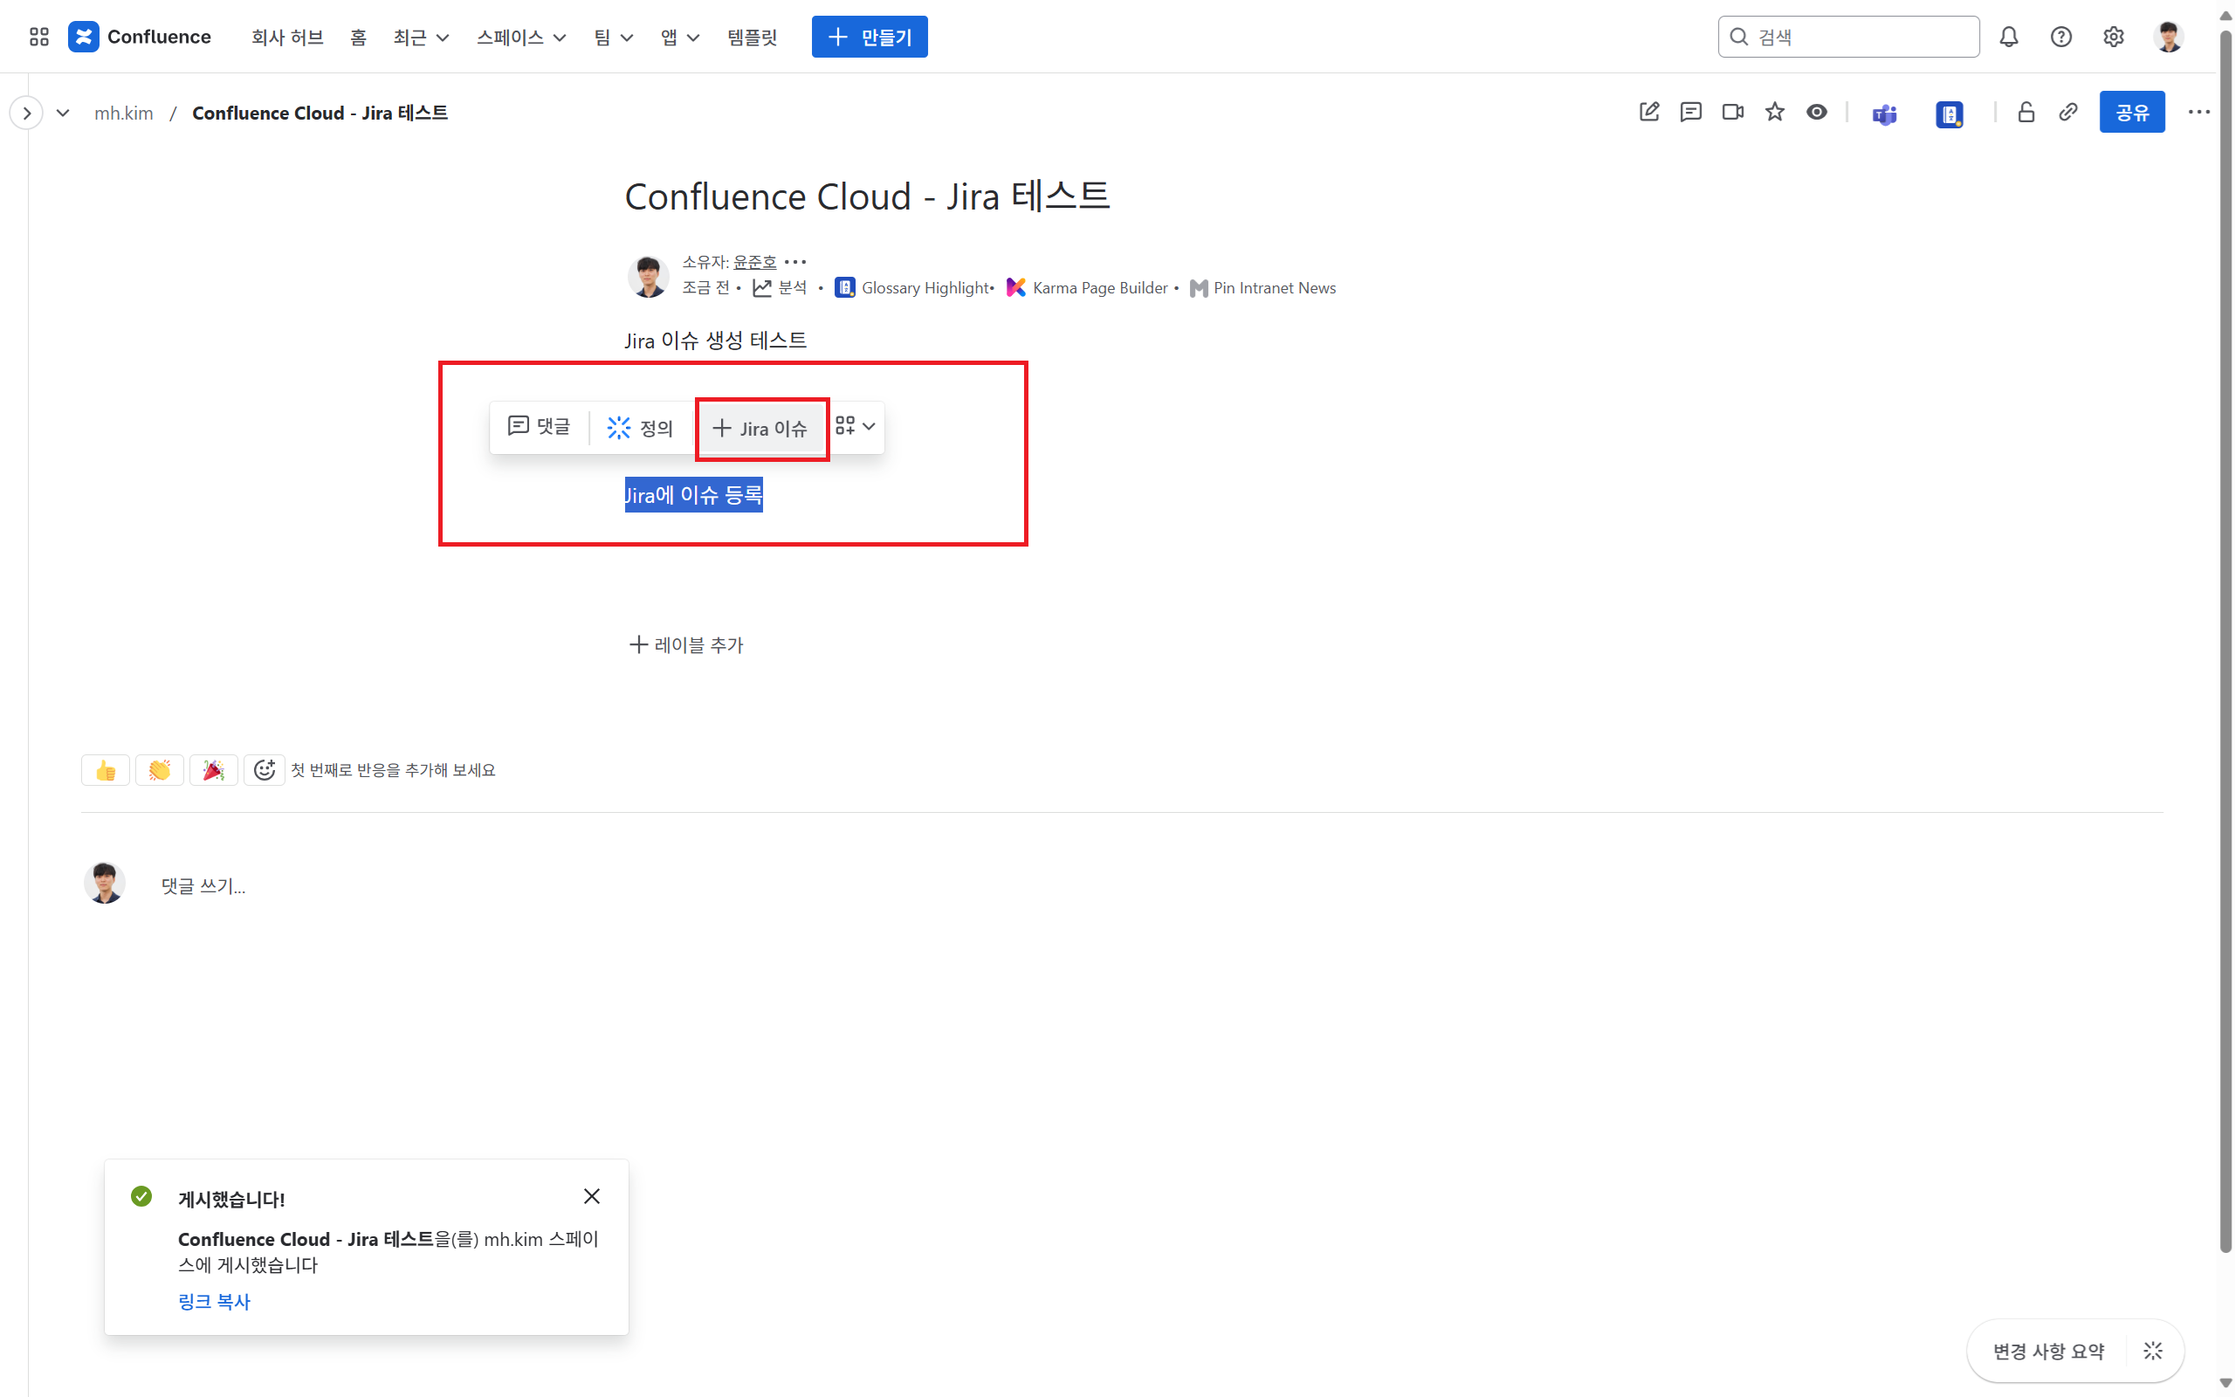Image resolution: width=2235 pixels, height=1397 pixels.
Task: Open Karma Page Builder byline item
Action: point(1087,288)
